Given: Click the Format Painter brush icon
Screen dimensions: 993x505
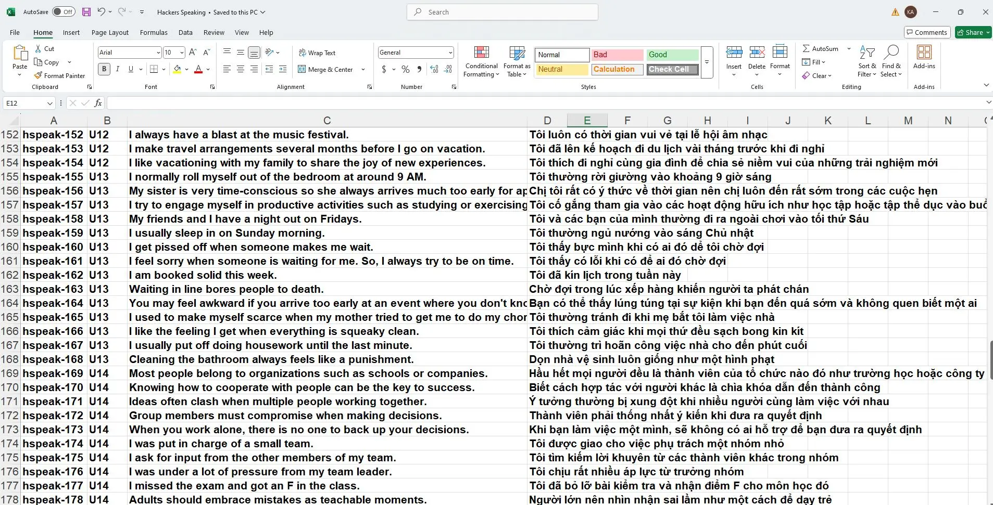Looking at the screenshot, I should pos(38,75).
